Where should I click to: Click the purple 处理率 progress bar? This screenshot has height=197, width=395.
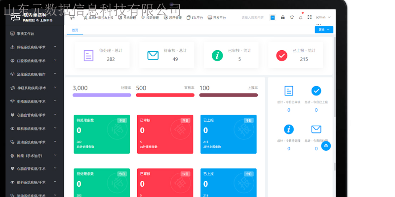(102, 95)
